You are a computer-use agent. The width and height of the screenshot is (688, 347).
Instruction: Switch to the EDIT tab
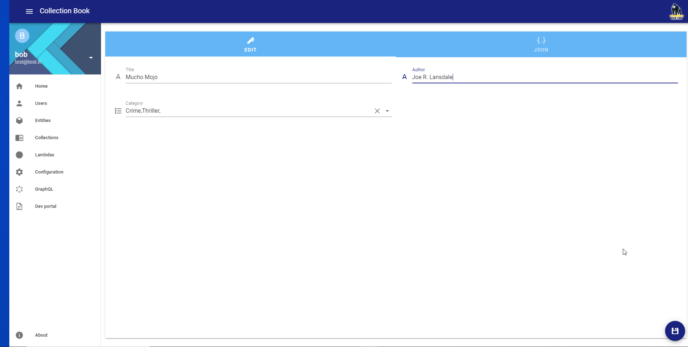[250, 44]
